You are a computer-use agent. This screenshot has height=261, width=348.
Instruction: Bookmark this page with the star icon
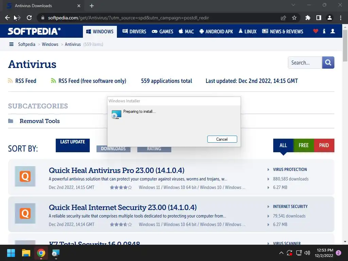pos(294,18)
